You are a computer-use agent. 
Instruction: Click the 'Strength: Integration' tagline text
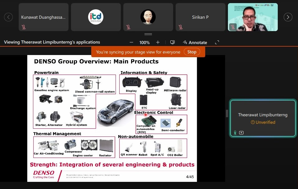pos(112,164)
